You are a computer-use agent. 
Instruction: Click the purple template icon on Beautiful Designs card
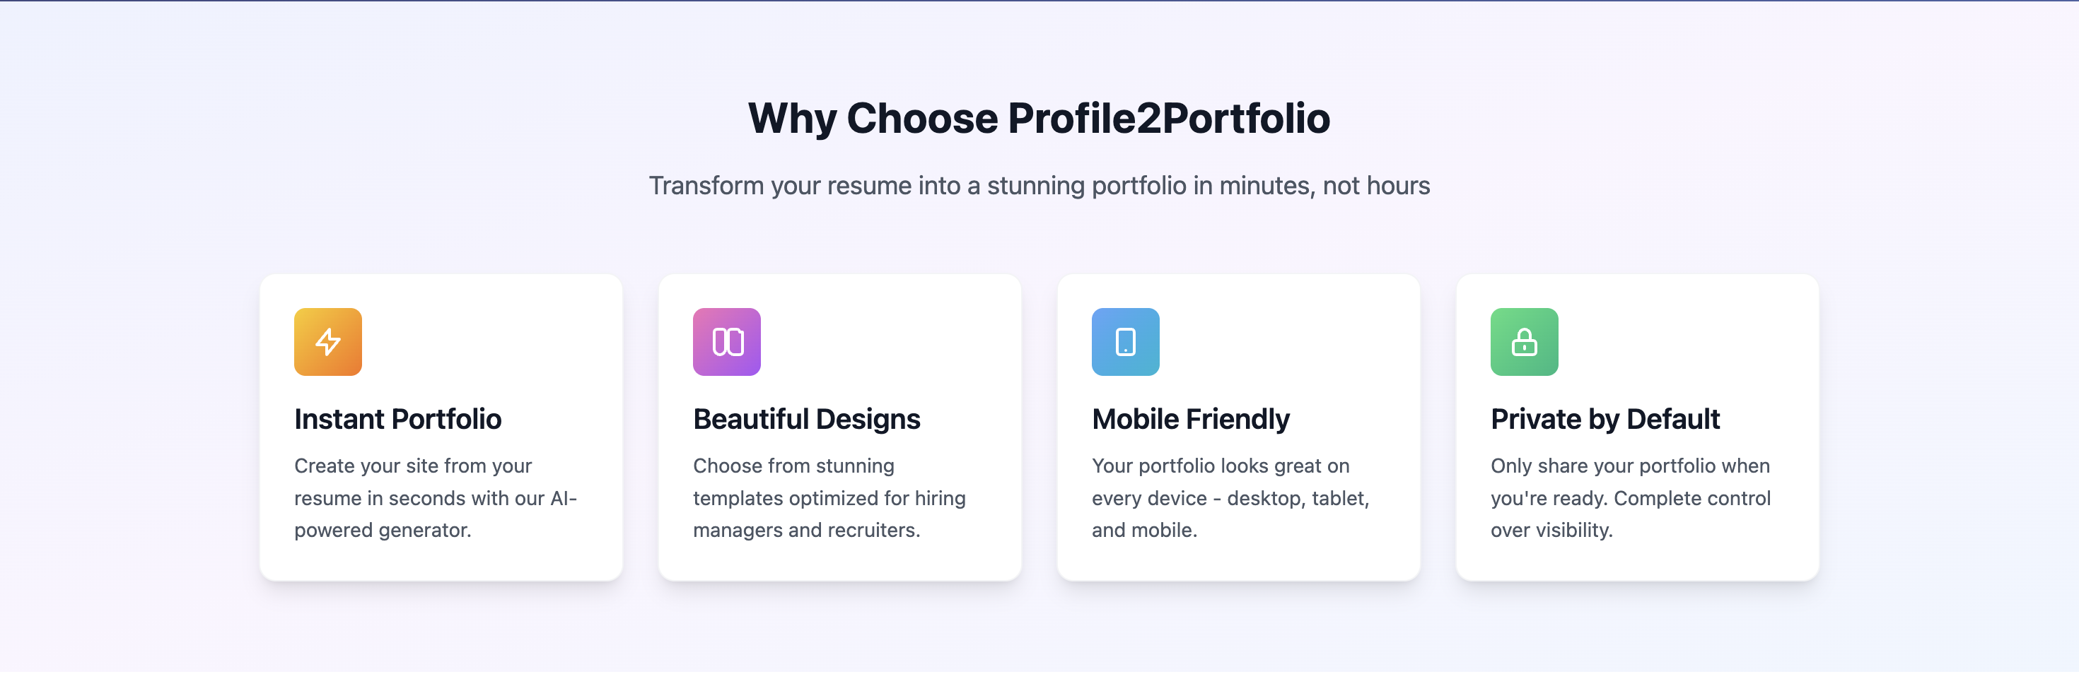726,342
